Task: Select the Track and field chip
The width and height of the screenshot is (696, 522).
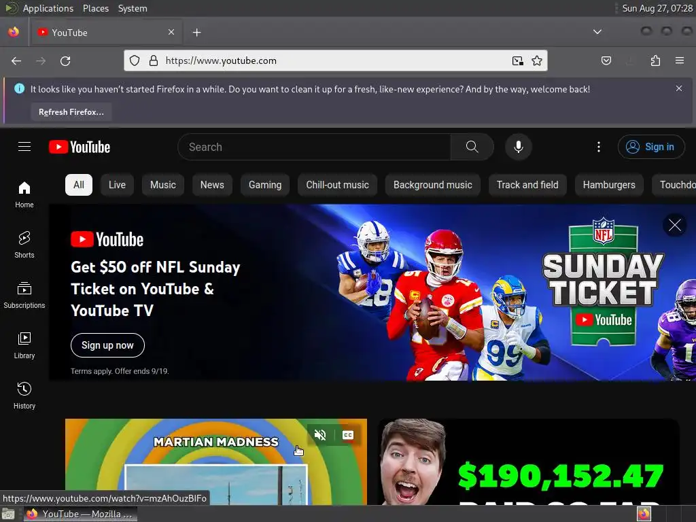Action: 527,185
